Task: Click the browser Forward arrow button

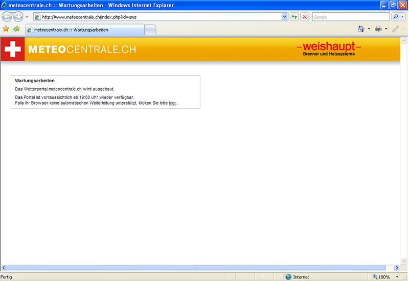Action: pos(18,17)
